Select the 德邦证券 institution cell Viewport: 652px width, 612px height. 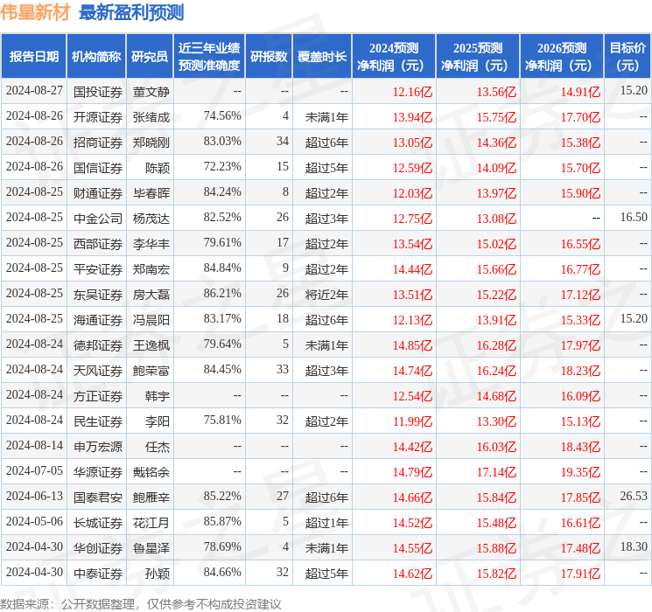click(98, 345)
